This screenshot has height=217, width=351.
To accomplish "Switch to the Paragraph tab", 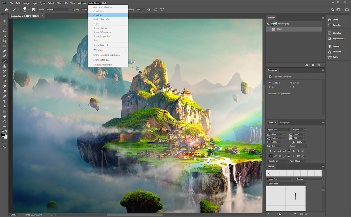I will [285, 122].
